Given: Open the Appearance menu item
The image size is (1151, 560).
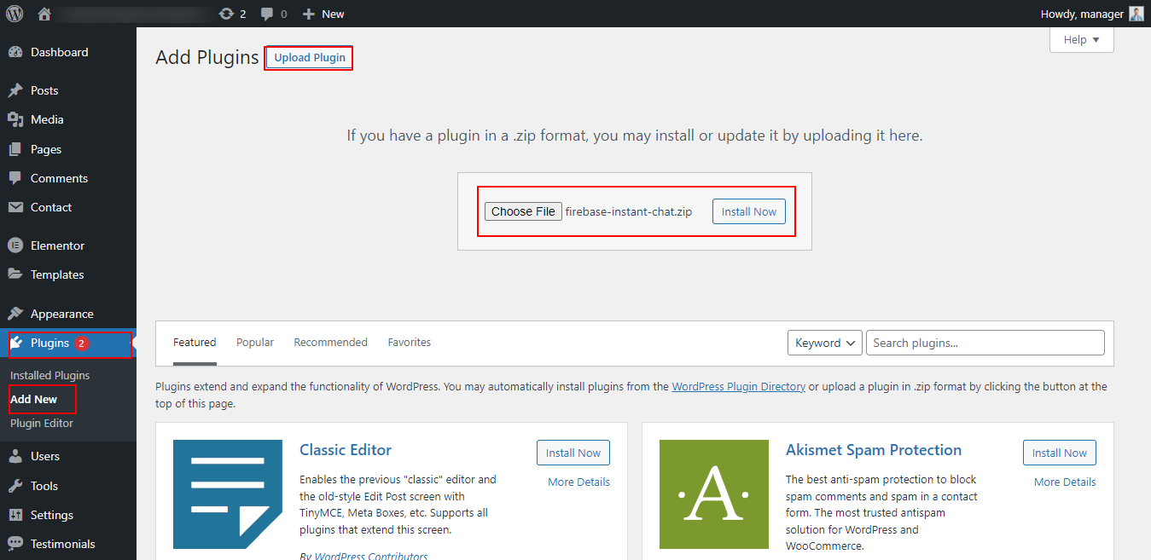Looking at the screenshot, I should click(68, 314).
